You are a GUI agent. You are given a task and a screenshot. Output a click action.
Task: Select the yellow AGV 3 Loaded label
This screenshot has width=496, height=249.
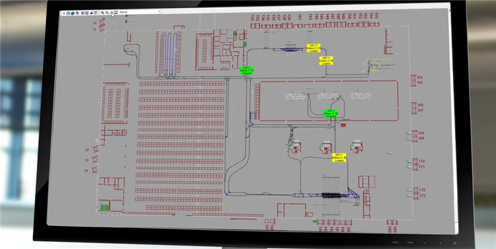(313, 48)
